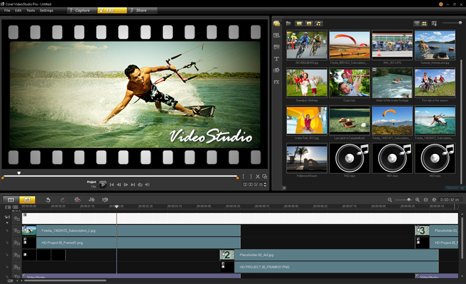Image resolution: width=466 pixels, height=284 pixels.
Task: Click the zoom-in magnifier on the timeline
Action: coord(417,200)
